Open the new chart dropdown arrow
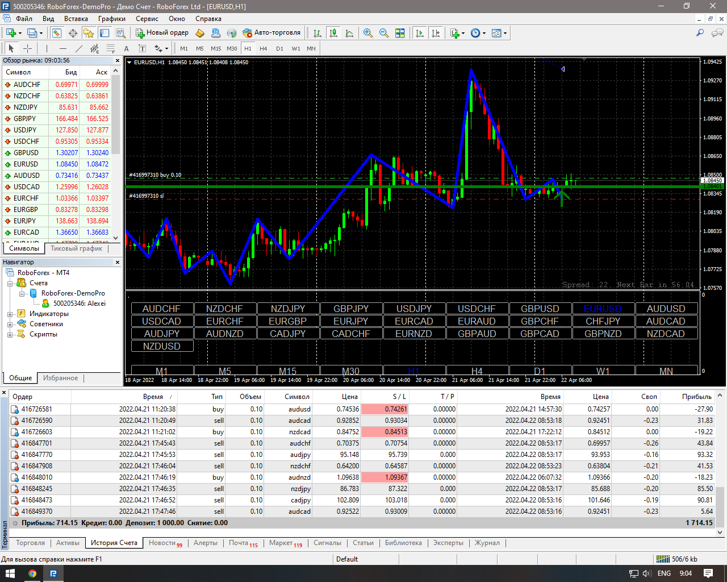 pos(20,33)
